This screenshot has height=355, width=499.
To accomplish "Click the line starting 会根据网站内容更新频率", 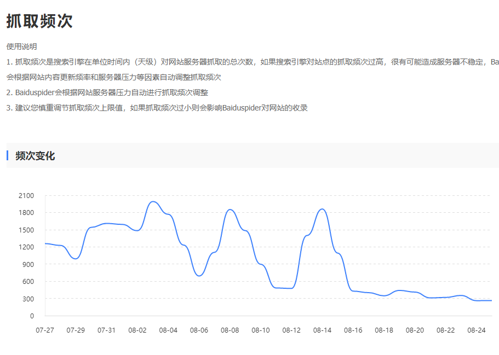I will (113, 77).
